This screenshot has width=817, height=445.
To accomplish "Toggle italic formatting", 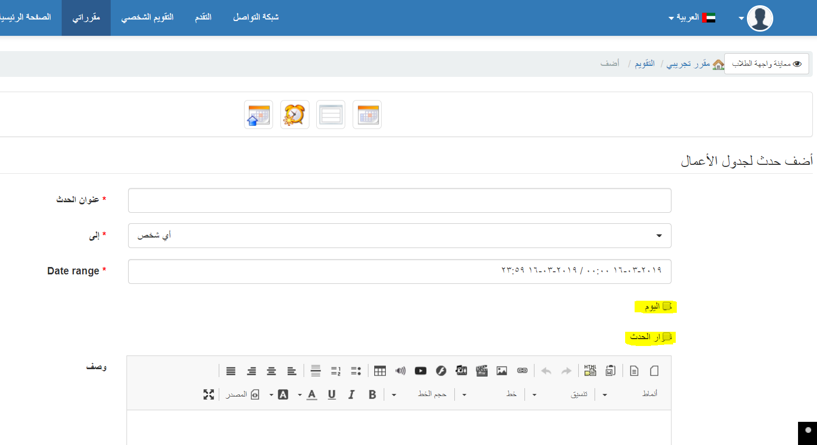I will point(352,394).
